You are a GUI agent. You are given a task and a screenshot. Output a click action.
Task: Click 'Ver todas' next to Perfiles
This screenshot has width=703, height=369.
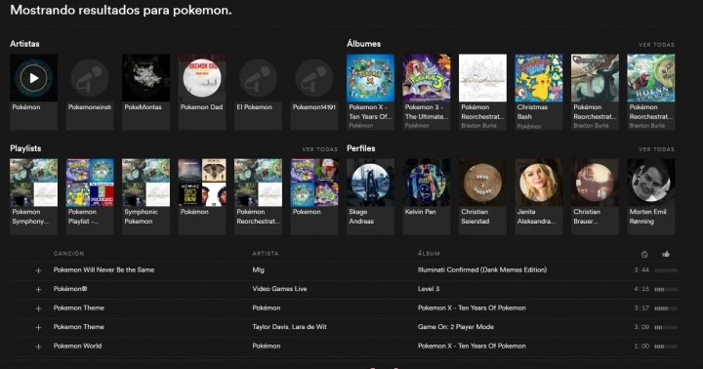click(656, 149)
